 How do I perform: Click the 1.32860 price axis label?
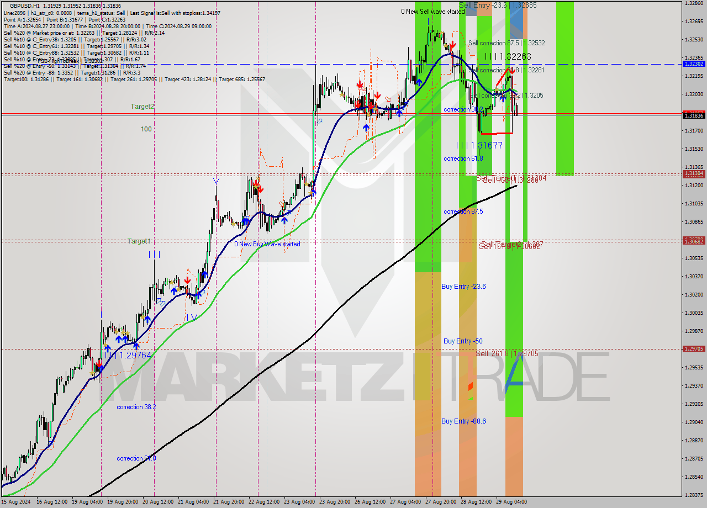[694, 3]
